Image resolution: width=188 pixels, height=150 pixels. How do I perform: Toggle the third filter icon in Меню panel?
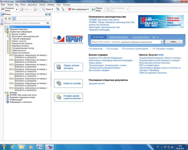(x=14, y=19)
